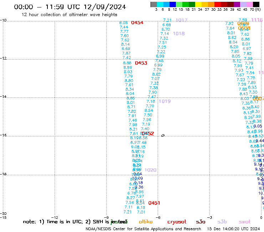Click the 's3b' satellite legend label
Screen dimensions: 264x232
[222, 222]
